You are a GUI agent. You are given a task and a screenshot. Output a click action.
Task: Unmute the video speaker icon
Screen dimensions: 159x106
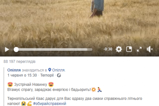150,49
